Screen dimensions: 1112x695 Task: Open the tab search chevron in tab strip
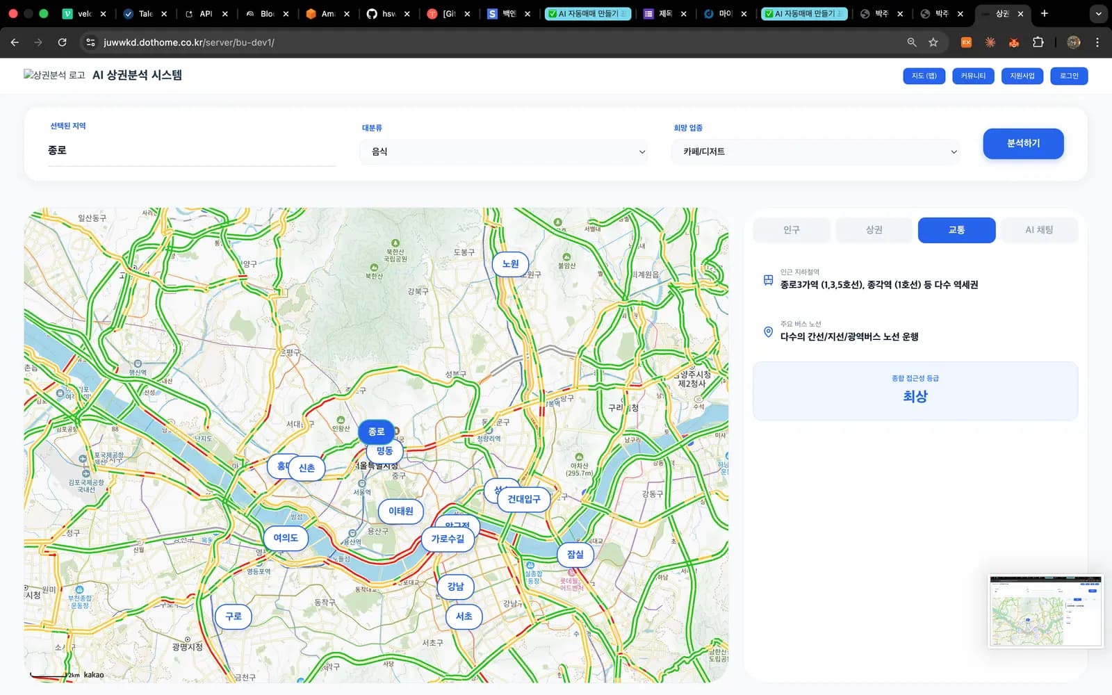[1098, 13]
